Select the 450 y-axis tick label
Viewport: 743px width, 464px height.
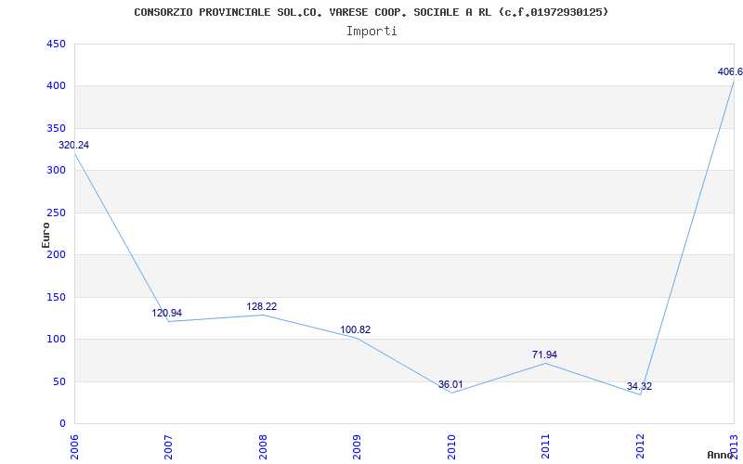tap(56, 44)
